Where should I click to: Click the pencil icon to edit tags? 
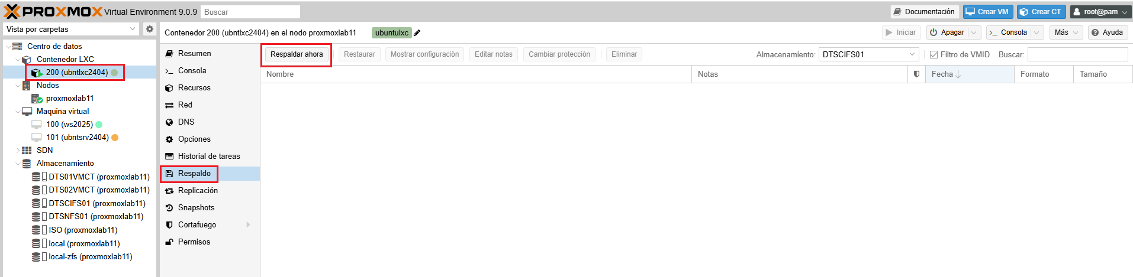coord(417,33)
